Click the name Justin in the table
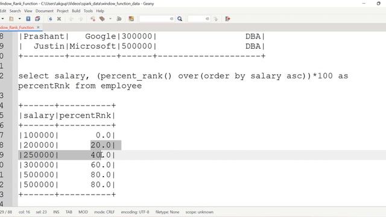Viewport: 386px width, 217px height. click(x=49, y=46)
